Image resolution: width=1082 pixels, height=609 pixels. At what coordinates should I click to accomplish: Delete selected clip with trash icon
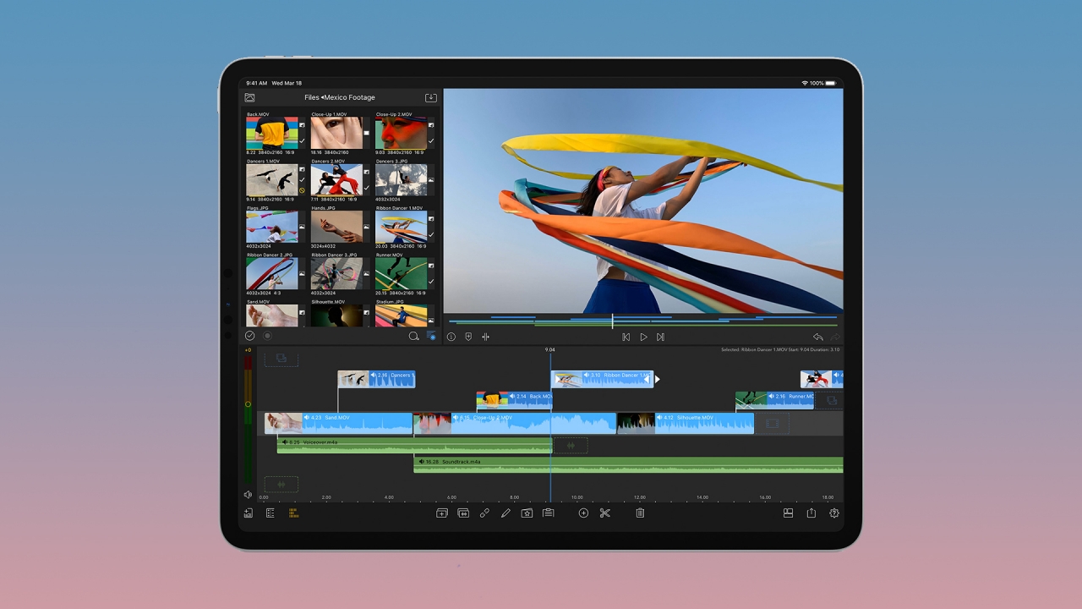pyautogui.click(x=640, y=513)
